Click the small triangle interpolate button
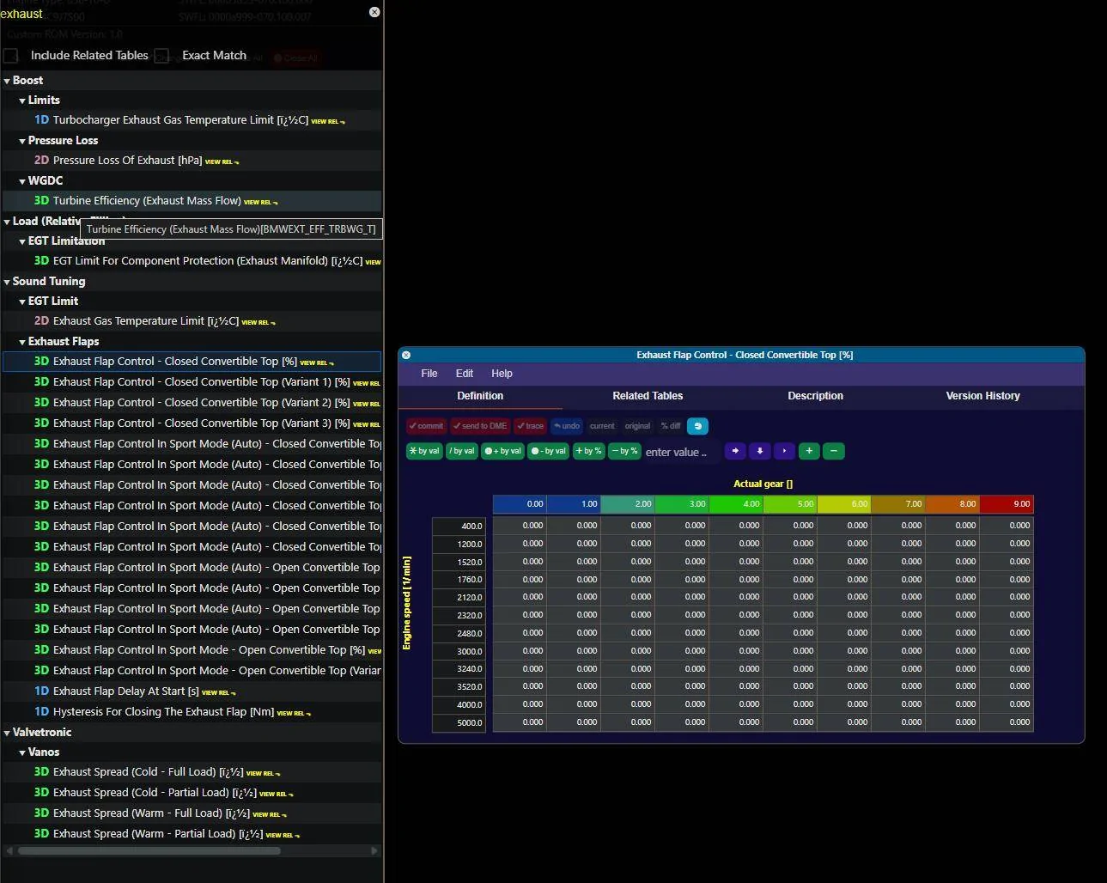Viewport: 1107px width, 883px height. 784,451
